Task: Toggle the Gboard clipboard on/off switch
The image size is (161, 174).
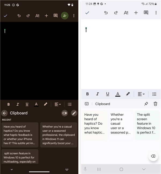Action: coord(65,113)
